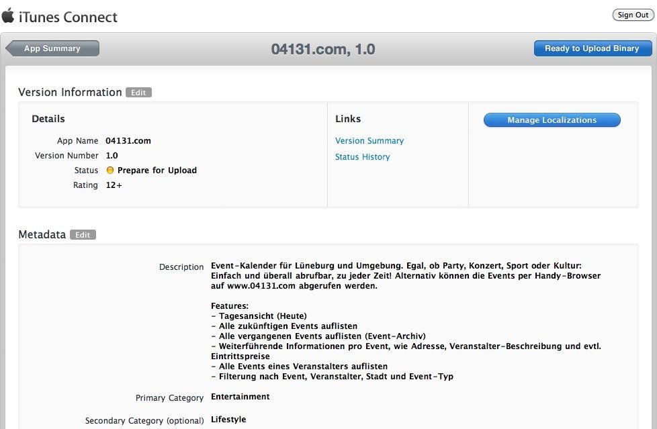Select the Entertainment category value

240,397
